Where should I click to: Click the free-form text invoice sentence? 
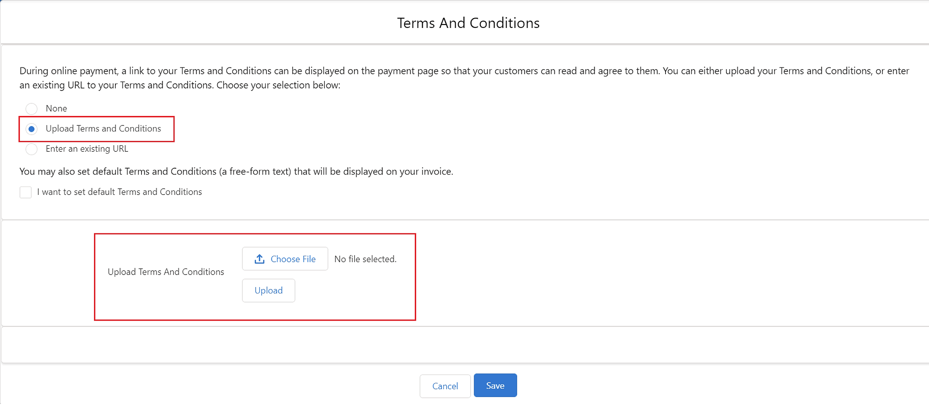(x=236, y=171)
